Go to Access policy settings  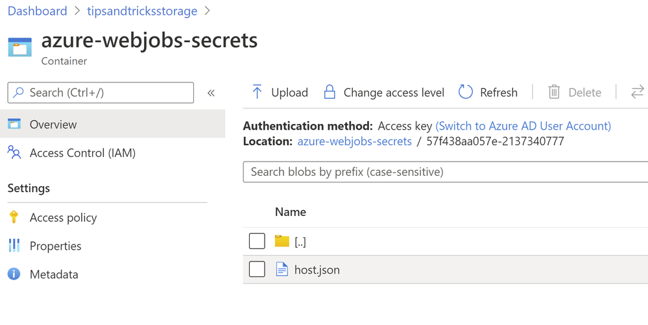coord(63,218)
